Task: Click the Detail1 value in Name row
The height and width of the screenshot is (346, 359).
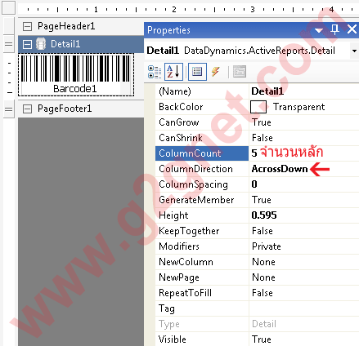Action: [267, 91]
